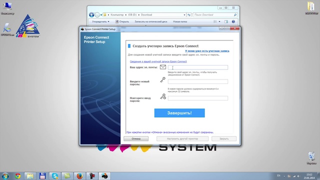320x180 pixels.
Task: Open Firefox from the taskbar
Action: point(79,176)
